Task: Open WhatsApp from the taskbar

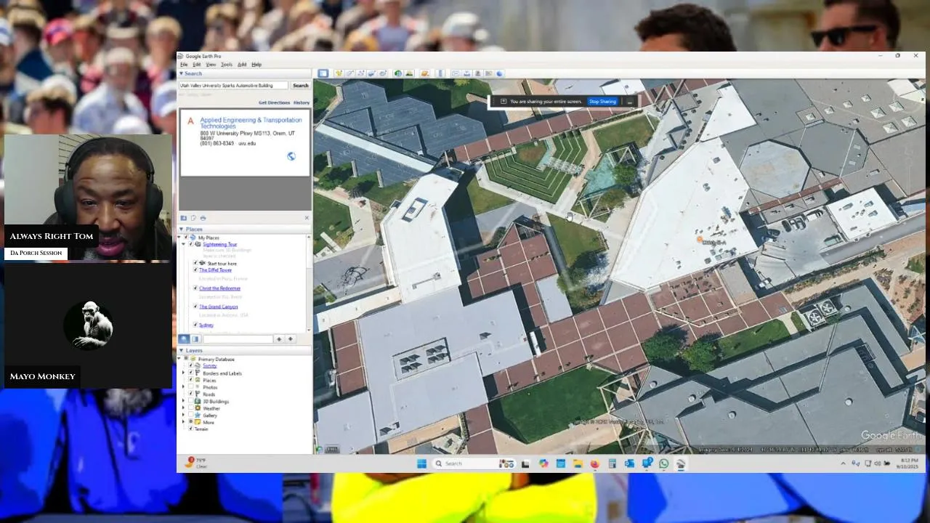Action: click(663, 463)
